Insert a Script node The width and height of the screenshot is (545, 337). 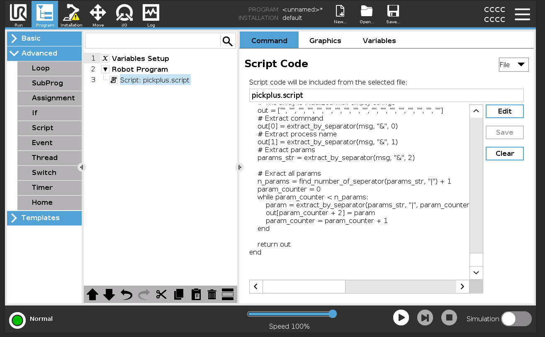tap(49, 128)
